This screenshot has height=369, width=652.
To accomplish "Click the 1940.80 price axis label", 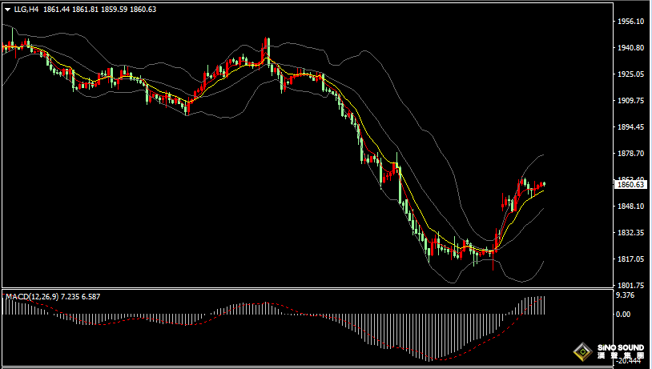I will (x=630, y=48).
